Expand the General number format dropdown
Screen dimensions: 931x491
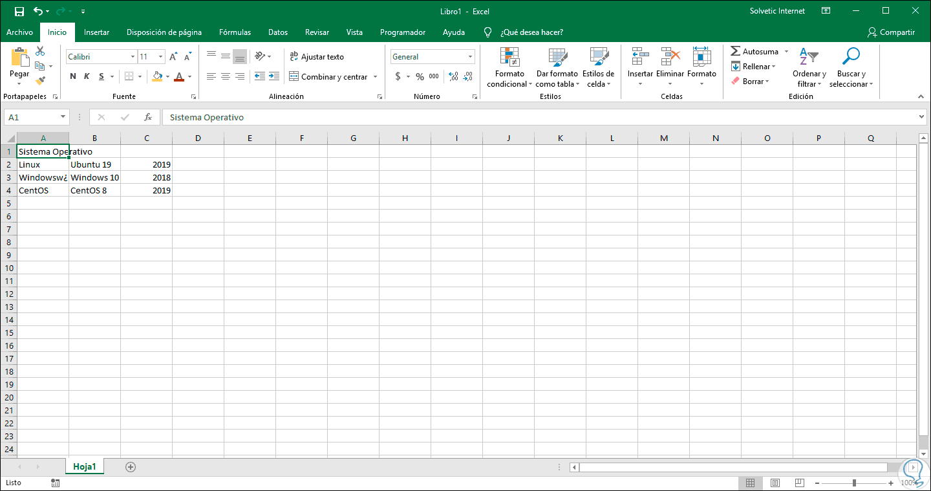coord(470,57)
